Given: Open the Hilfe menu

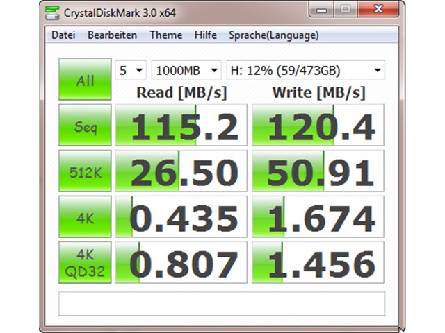Looking at the screenshot, I should (x=206, y=35).
